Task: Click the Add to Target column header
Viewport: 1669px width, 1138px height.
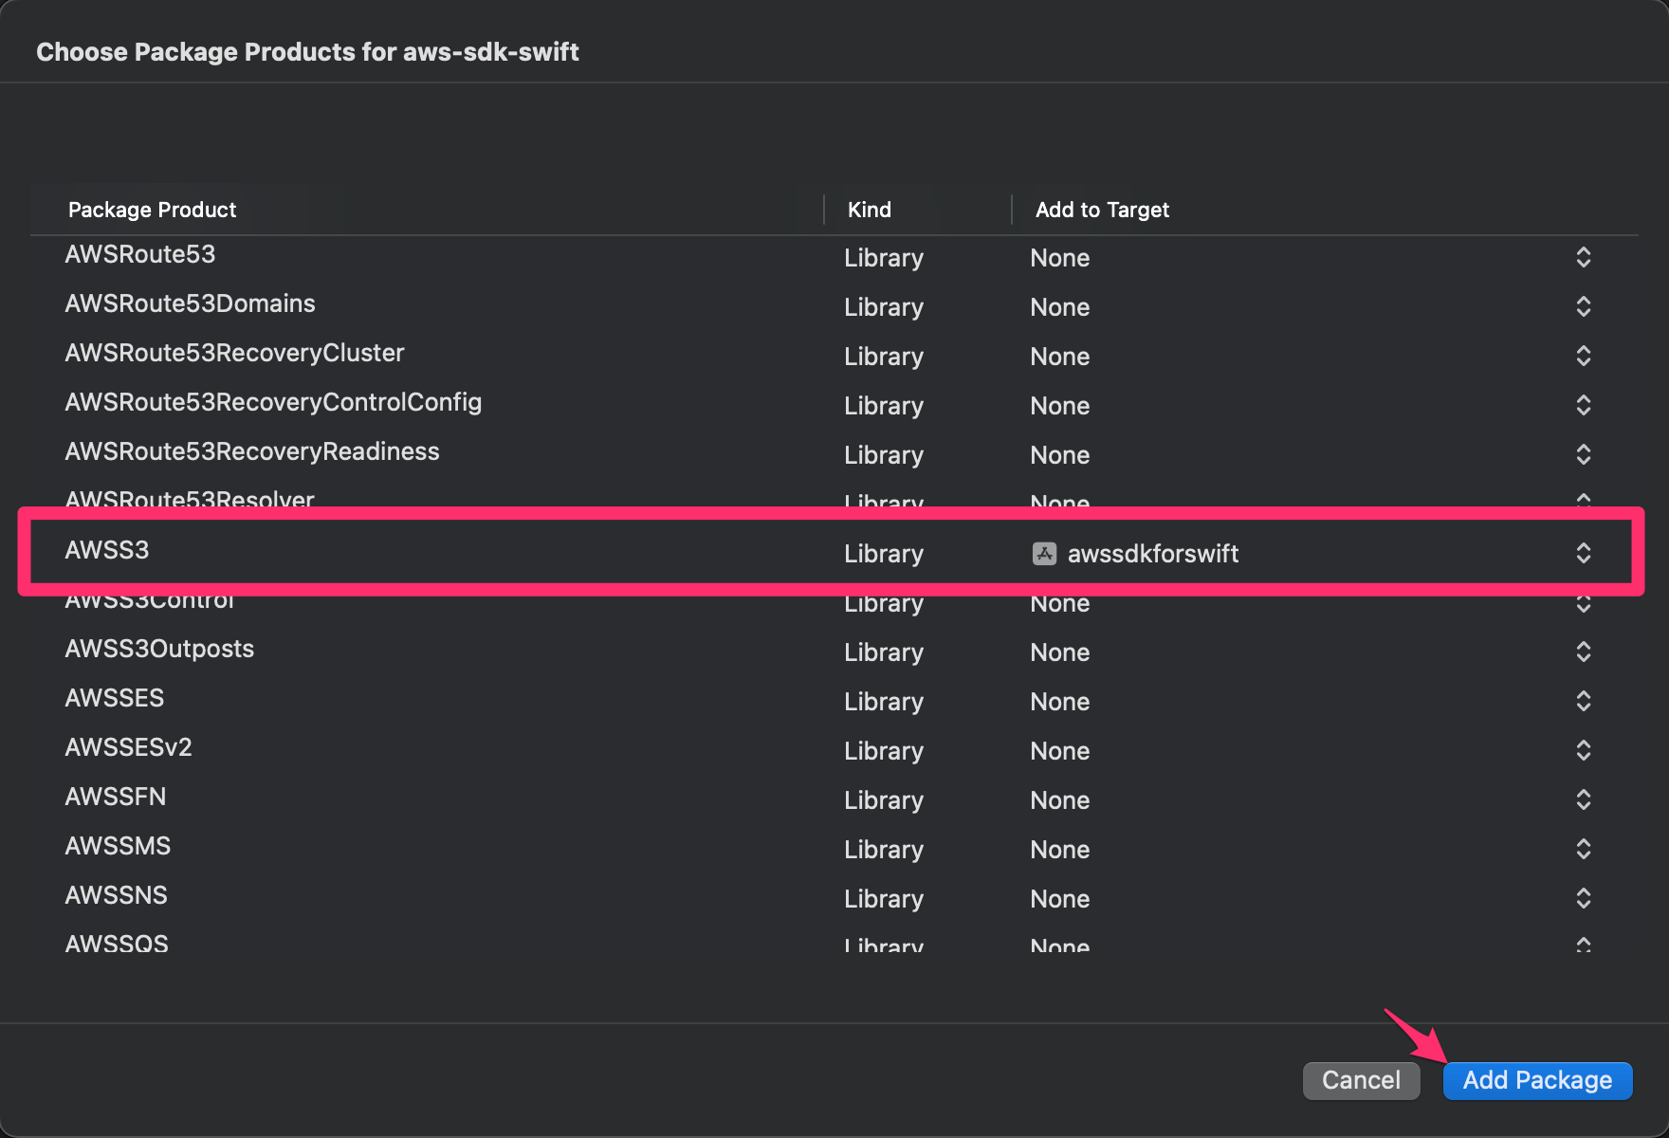Action: (x=1102, y=210)
